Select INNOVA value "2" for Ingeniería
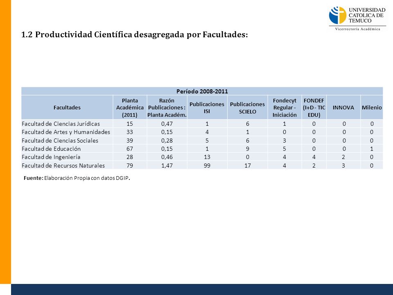The height and width of the screenshot is (295, 393). [343, 157]
